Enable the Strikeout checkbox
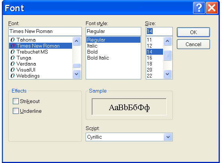This screenshot has width=222, height=163. pyautogui.click(x=15, y=101)
